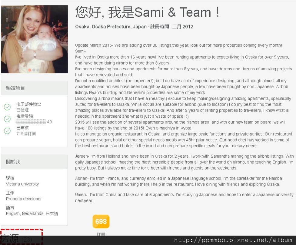
Task: Select the second photo carousel dot
Action: tap(34, 70)
